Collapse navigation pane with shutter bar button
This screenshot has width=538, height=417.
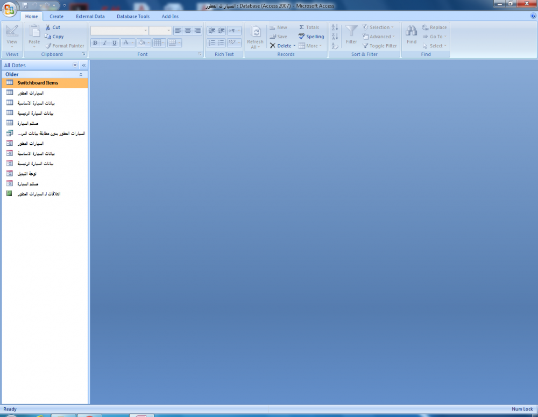84,65
